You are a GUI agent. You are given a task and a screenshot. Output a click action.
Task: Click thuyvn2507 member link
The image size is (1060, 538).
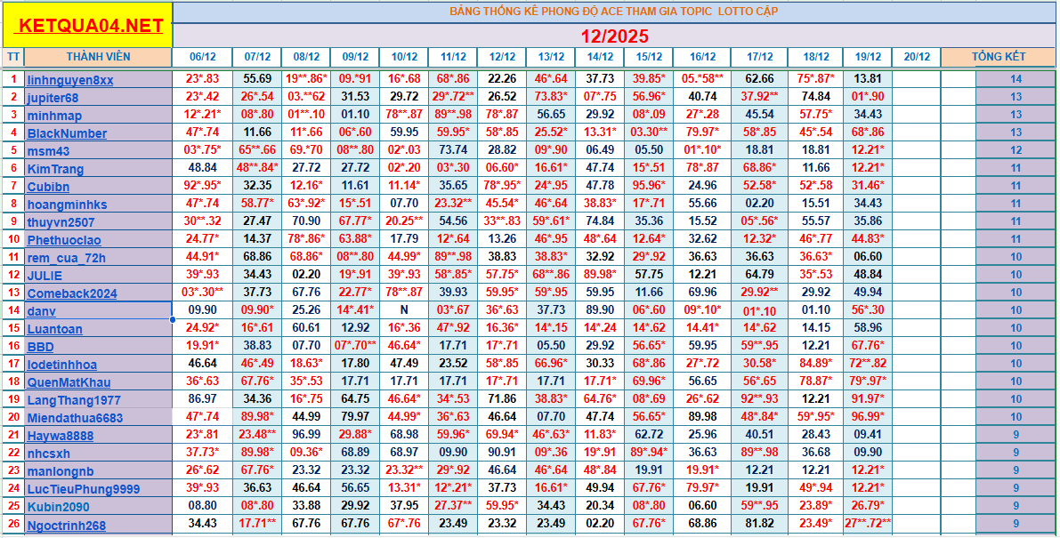61,222
